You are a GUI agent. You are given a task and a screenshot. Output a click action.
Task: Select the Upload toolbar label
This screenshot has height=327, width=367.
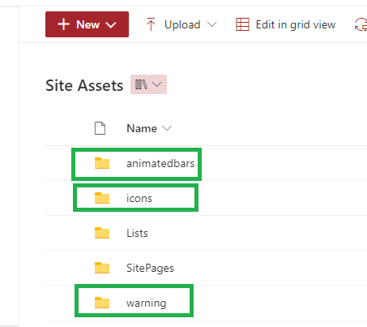click(x=182, y=25)
